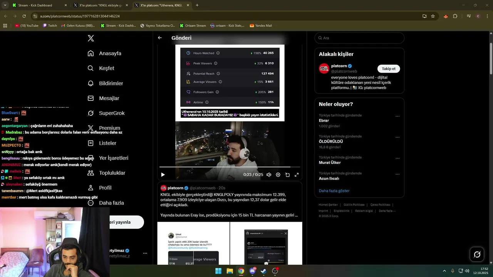Open Ebrar trending topic
The width and height of the screenshot is (493, 277).
point(324,120)
